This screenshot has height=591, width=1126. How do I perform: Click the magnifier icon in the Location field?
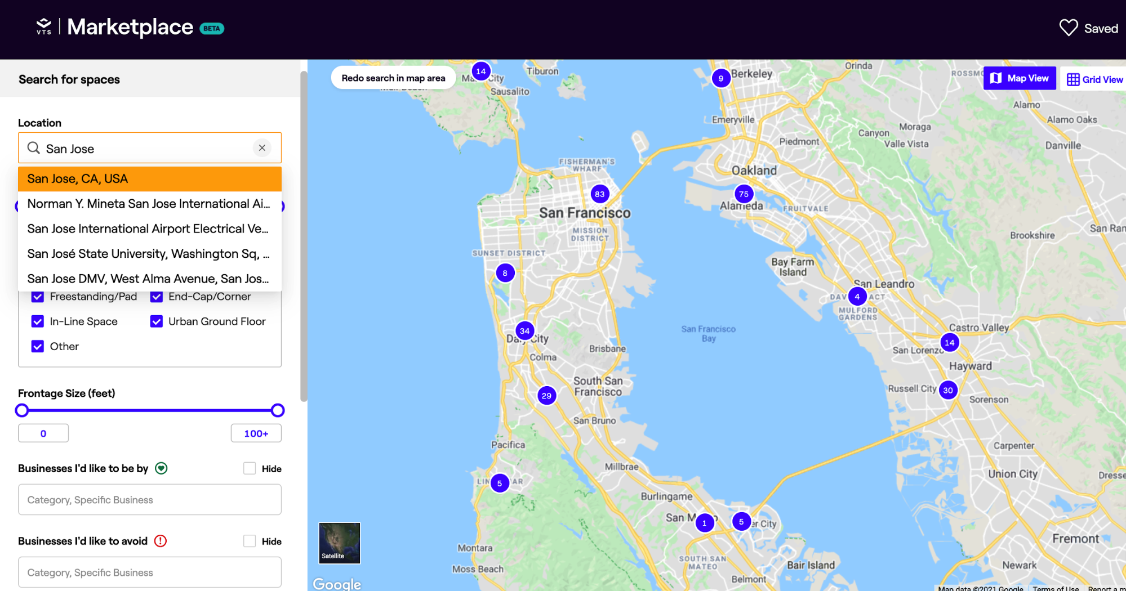click(34, 148)
